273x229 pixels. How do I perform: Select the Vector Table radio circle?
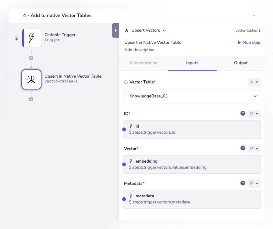(x=126, y=82)
